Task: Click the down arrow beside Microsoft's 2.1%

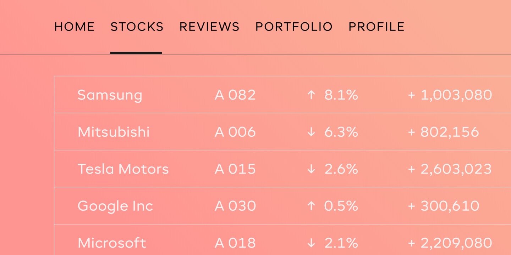Action: [311, 243]
